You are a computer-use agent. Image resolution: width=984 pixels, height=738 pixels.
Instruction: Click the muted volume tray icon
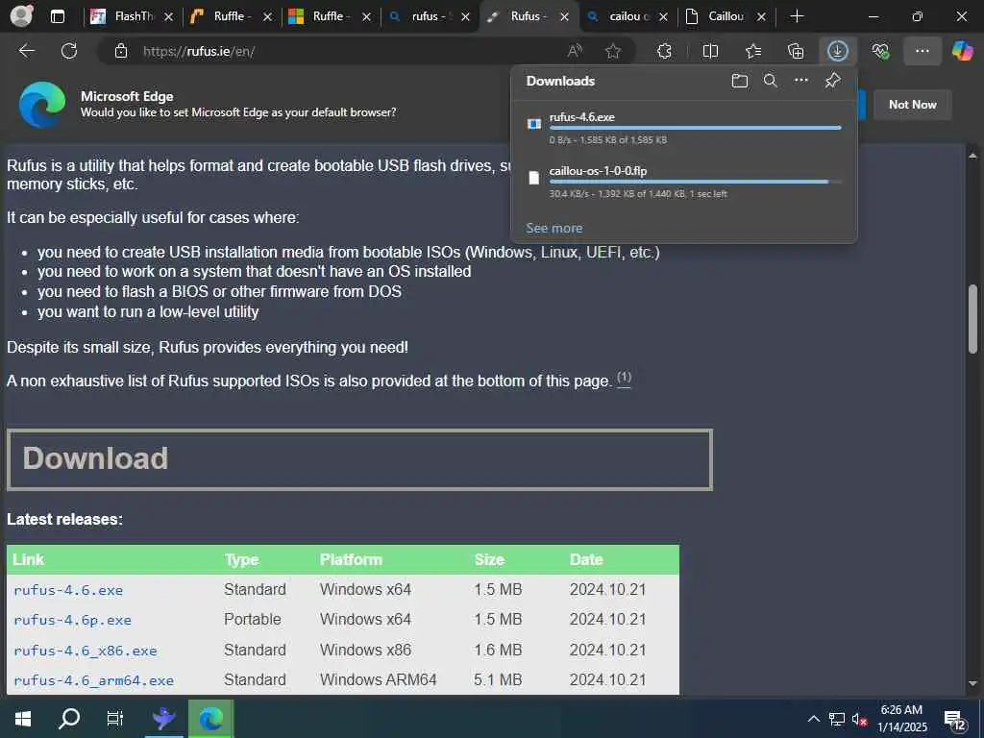pos(860,719)
